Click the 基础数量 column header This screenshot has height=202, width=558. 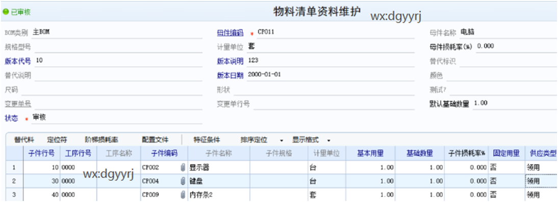tap(420, 153)
